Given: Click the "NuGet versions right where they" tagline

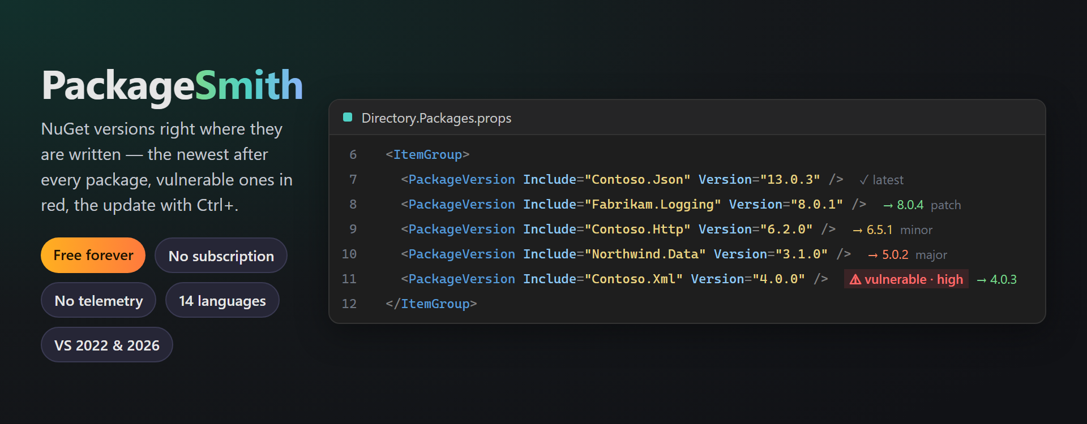Looking at the screenshot, I should pos(161,129).
